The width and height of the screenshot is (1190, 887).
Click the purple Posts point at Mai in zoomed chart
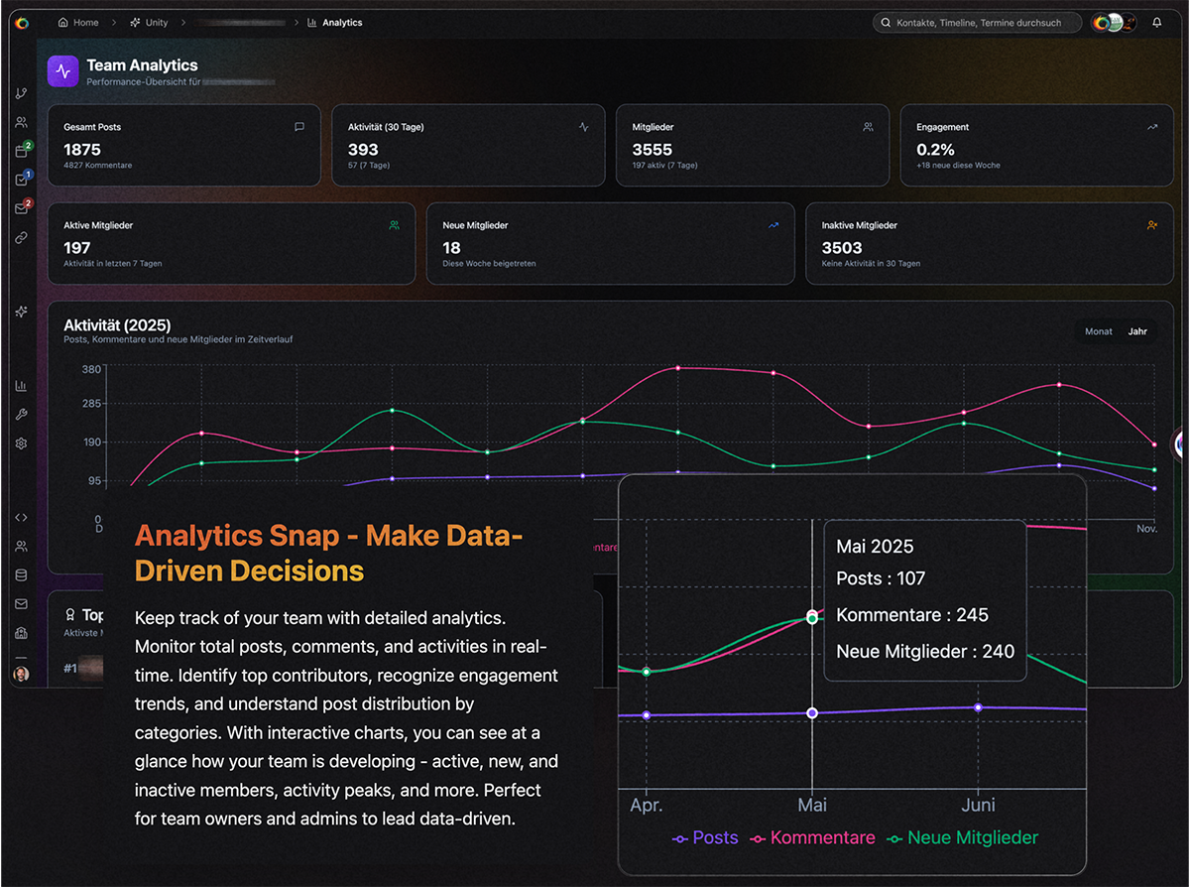click(812, 713)
